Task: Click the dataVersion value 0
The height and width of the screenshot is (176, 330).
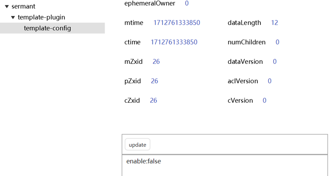Action: click(275, 62)
